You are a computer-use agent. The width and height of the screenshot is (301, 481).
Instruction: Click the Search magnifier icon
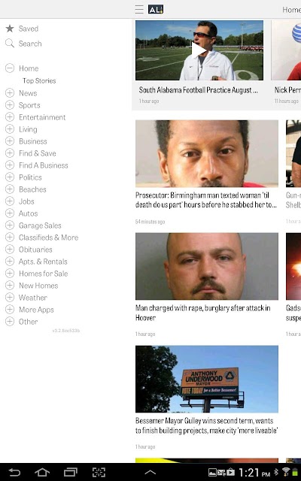tap(10, 44)
